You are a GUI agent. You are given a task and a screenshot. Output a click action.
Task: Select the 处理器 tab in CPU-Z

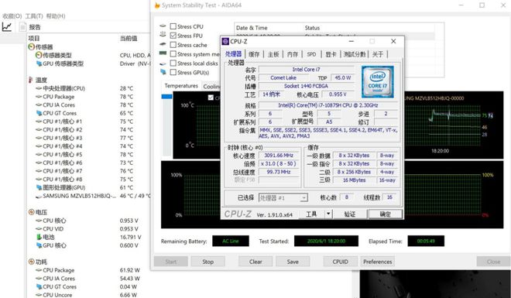[x=233, y=53]
